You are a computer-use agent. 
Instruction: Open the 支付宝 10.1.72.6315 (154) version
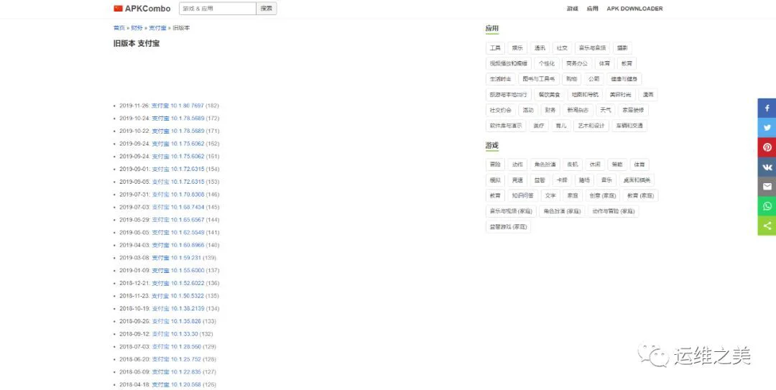point(177,170)
